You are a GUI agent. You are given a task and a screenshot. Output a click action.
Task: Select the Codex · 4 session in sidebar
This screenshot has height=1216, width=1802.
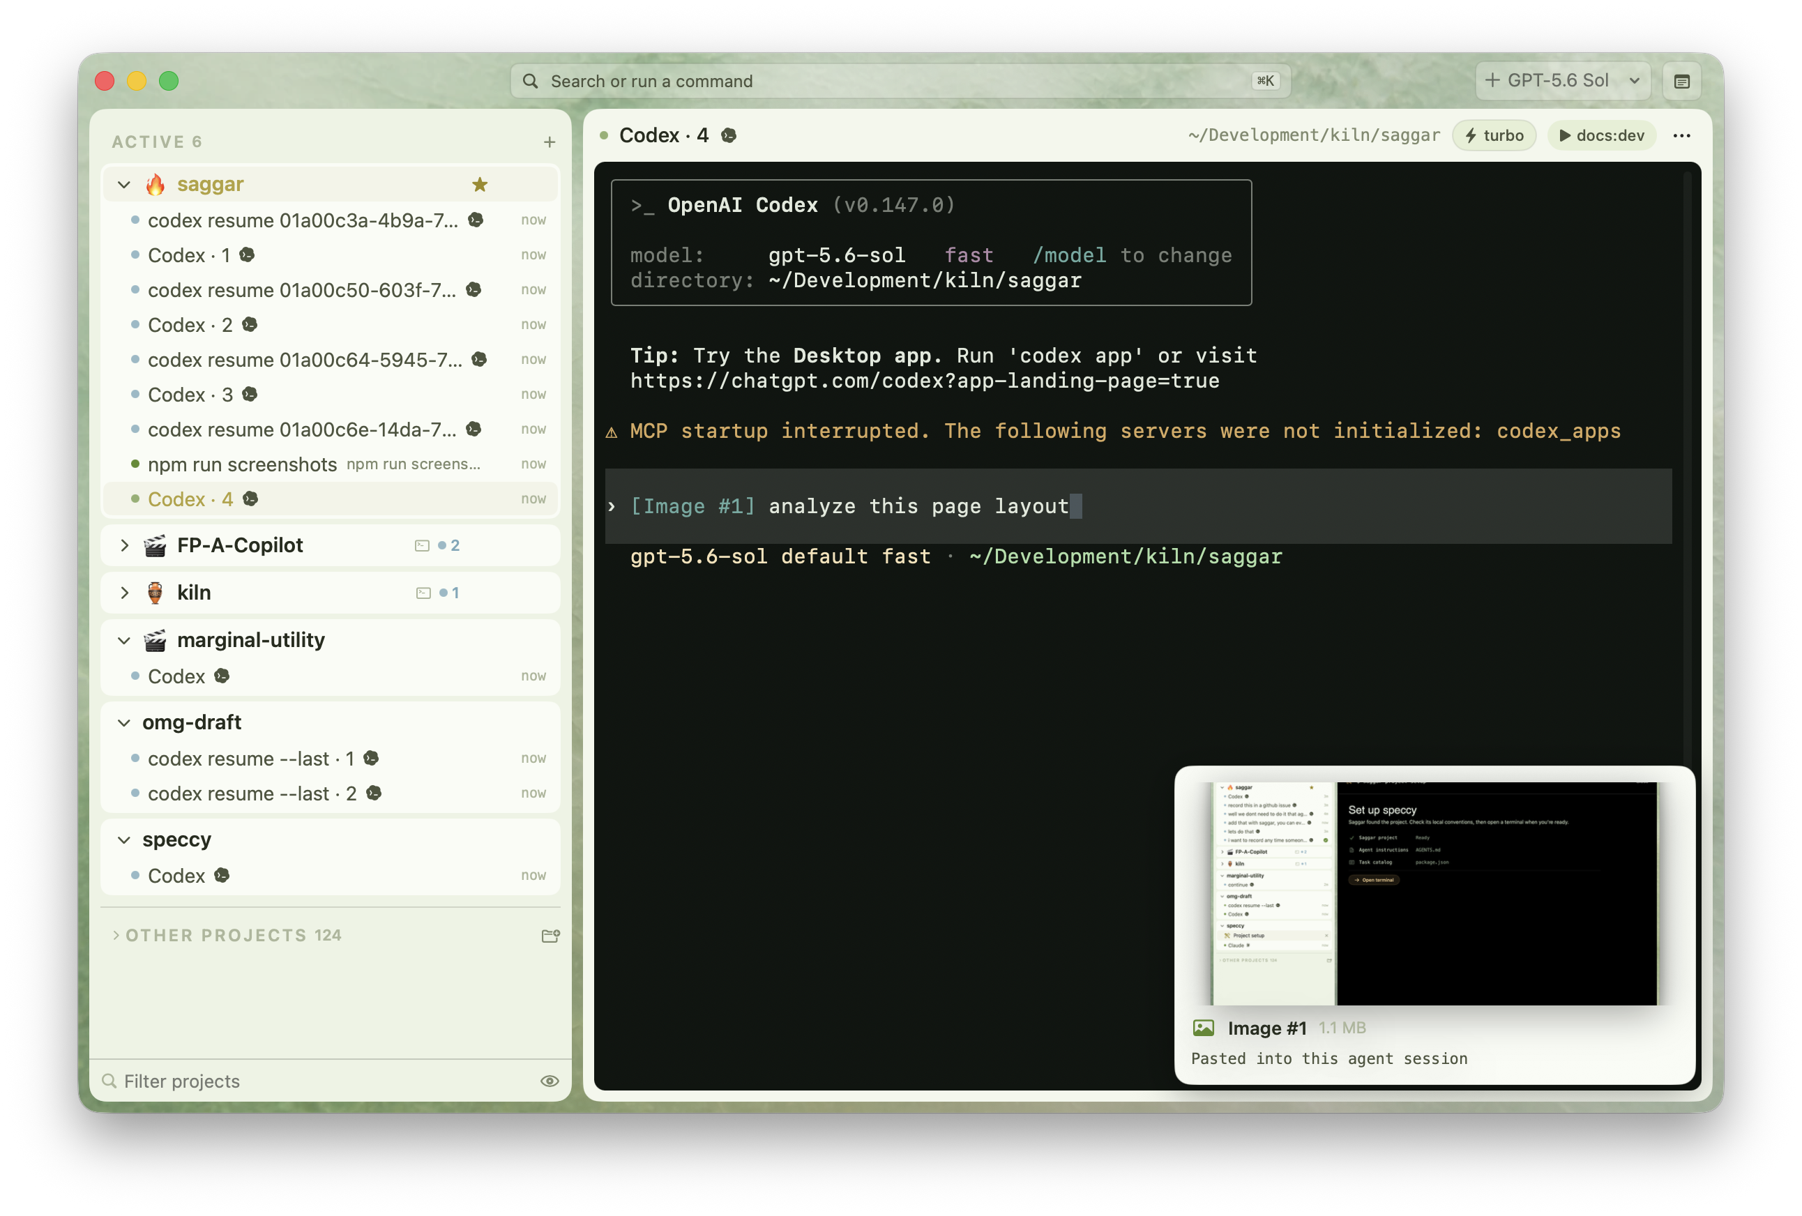(x=330, y=499)
